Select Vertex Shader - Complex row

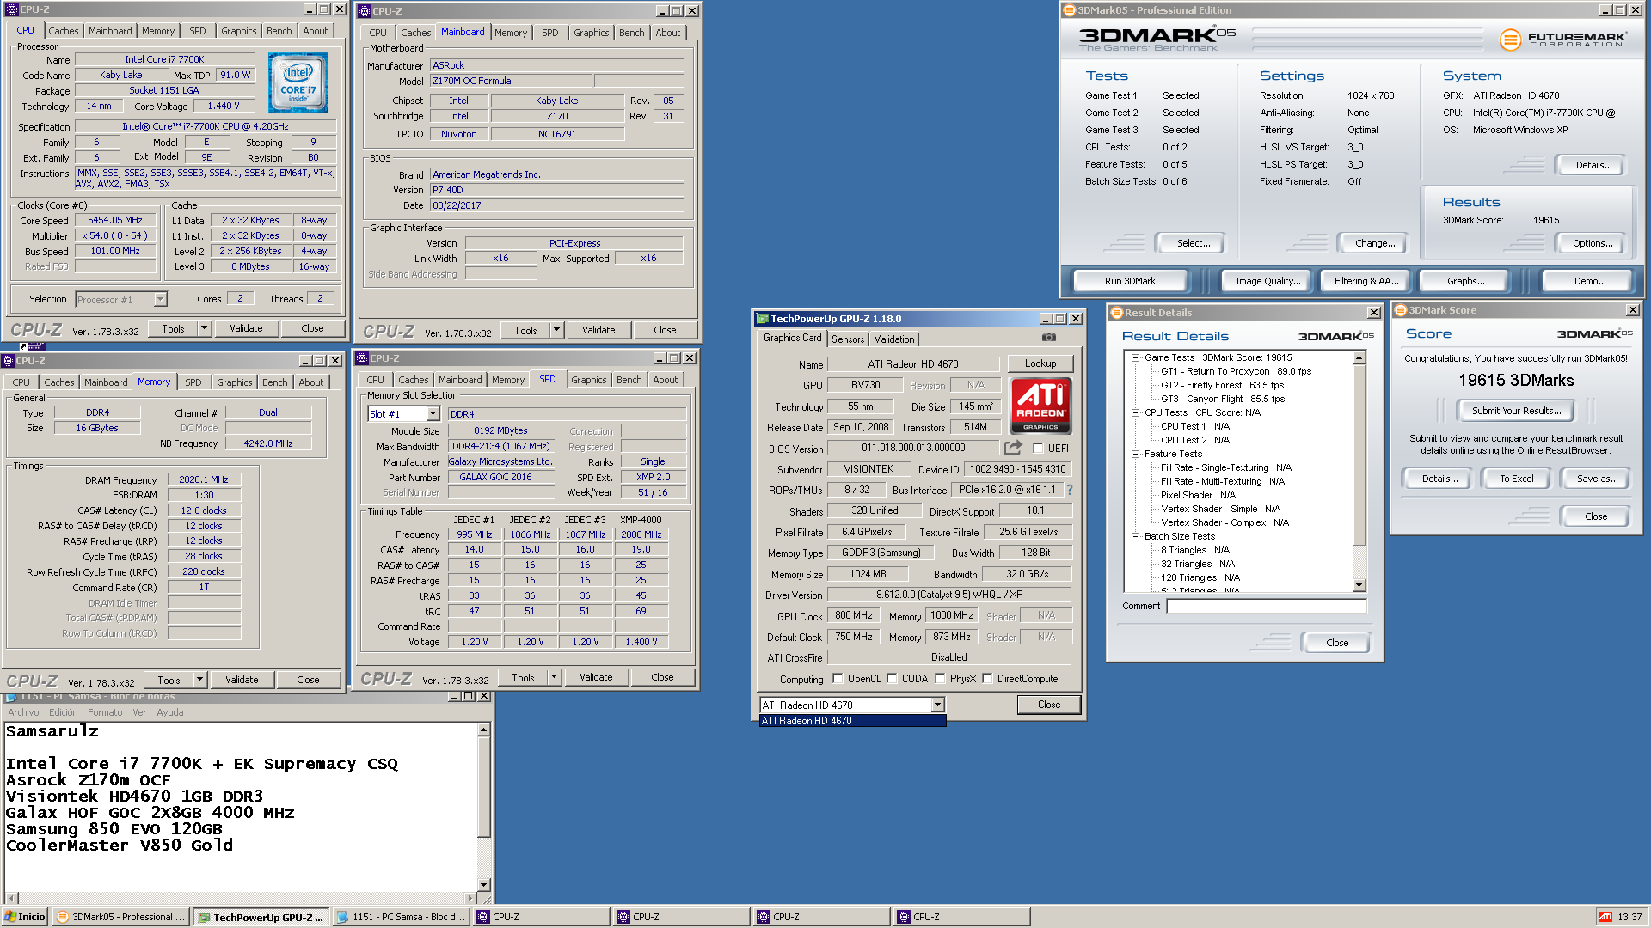tap(1224, 523)
